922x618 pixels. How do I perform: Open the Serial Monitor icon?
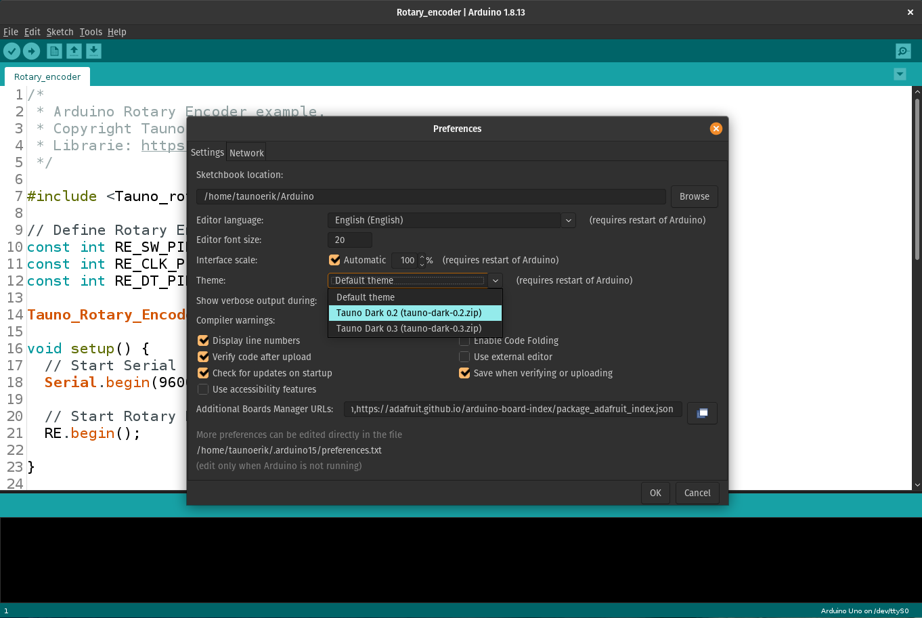click(x=902, y=51)
